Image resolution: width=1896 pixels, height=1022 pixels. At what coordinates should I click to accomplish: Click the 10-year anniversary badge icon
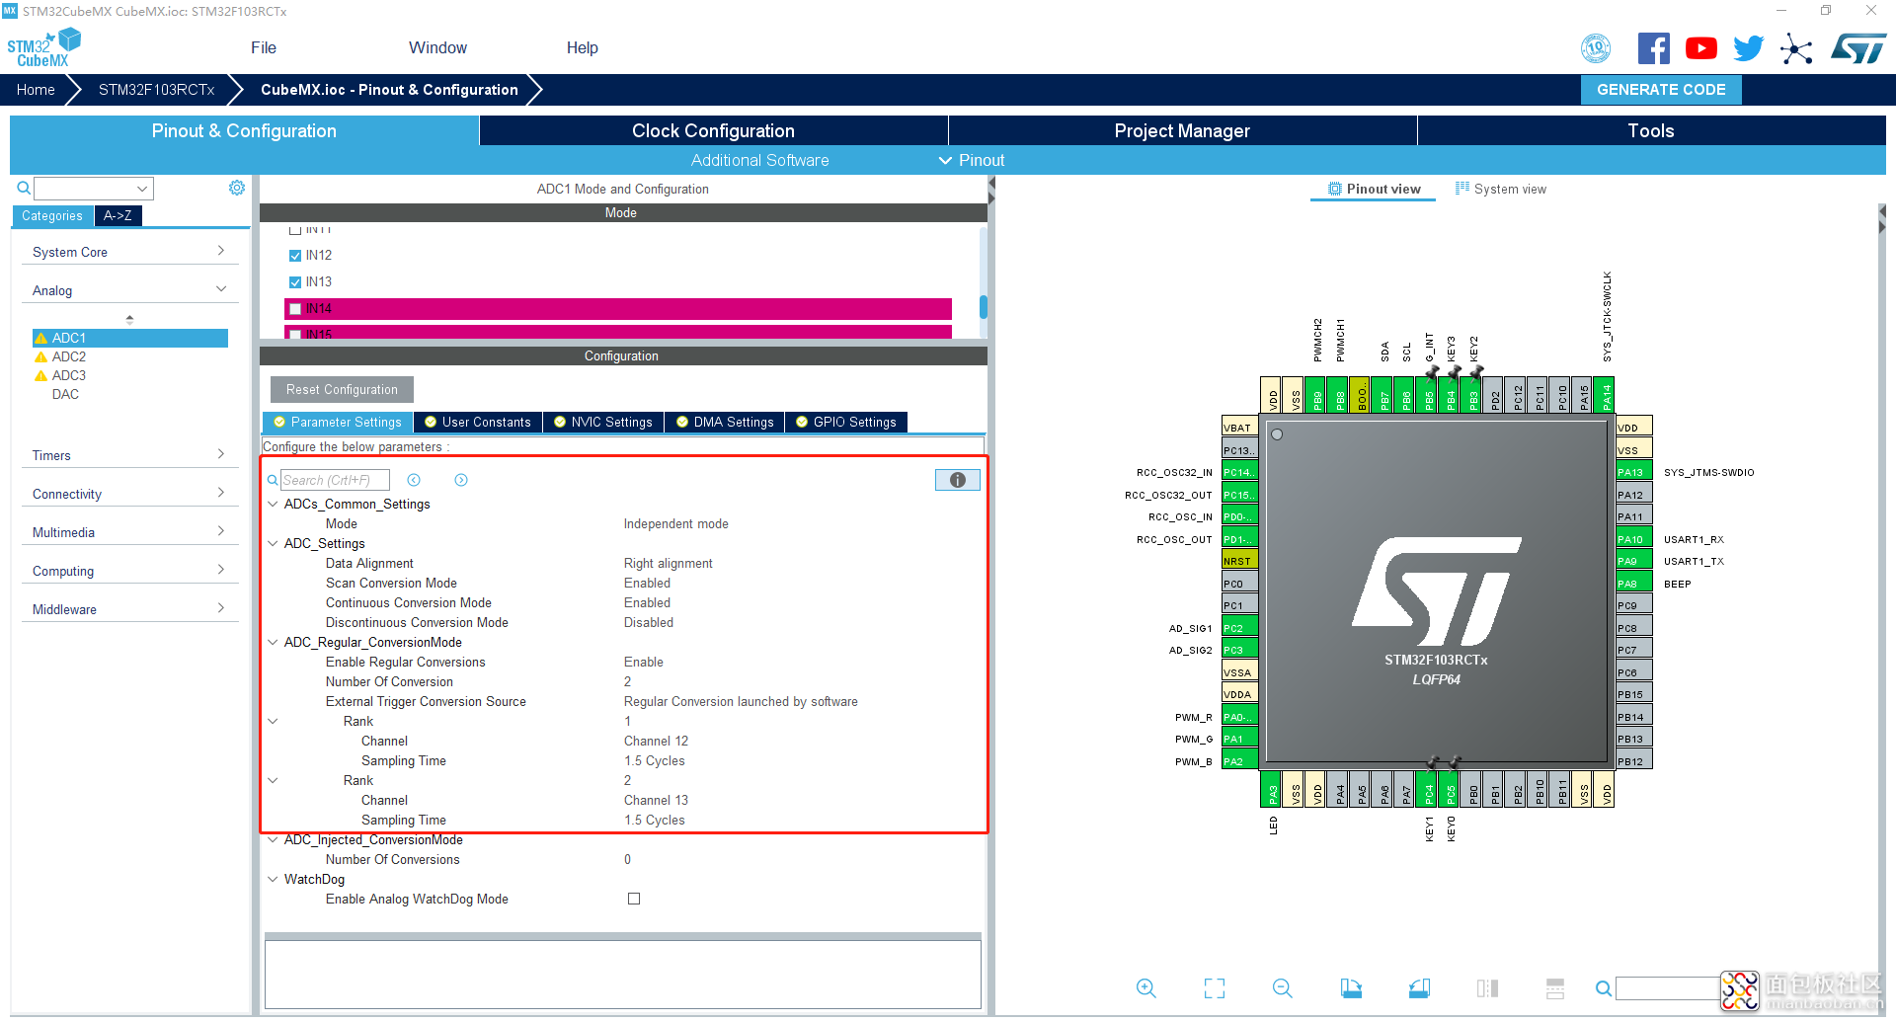point(1596,48)
